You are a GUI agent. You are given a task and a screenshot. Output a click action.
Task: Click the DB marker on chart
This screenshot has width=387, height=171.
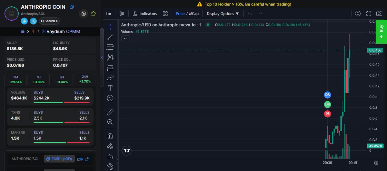coord(327,105)
